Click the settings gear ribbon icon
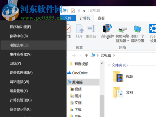156x117 pixels. click(153, 28)
